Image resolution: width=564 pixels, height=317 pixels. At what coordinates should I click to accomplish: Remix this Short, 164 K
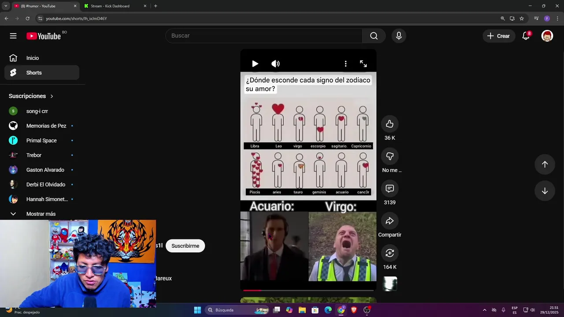[390, 253]
